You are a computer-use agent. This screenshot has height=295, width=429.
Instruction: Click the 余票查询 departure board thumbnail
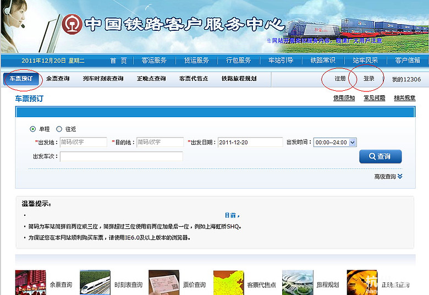[31, 282]
